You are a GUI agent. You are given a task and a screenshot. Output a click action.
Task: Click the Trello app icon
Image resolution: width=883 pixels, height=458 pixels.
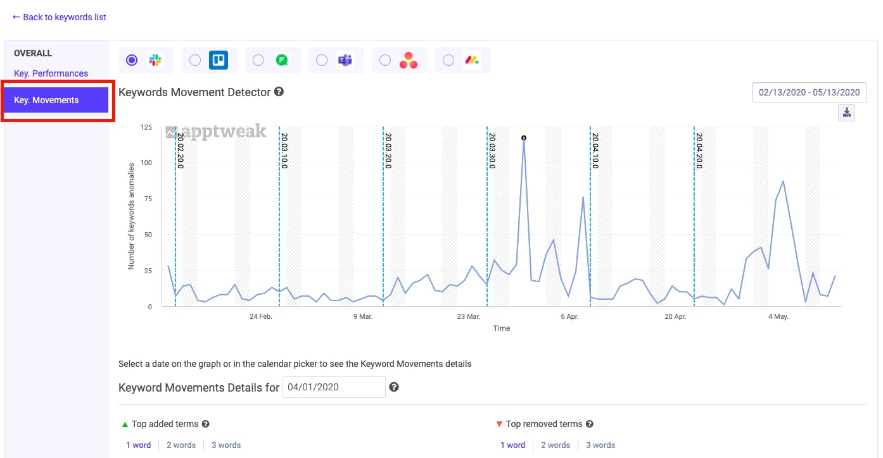pyautogui.click(x=219, y=60)
